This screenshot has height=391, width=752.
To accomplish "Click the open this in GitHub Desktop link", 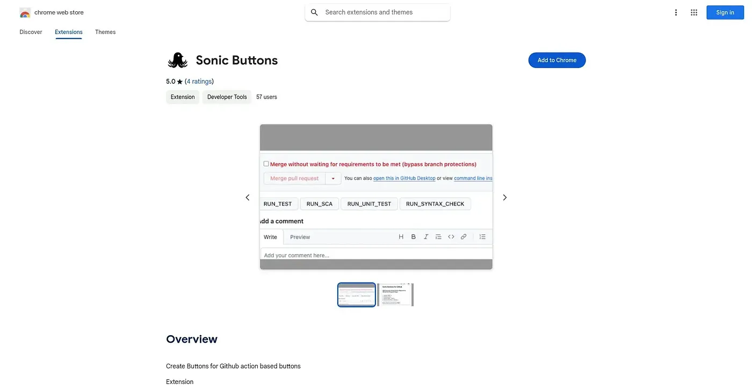I will (x=404, y=178).
